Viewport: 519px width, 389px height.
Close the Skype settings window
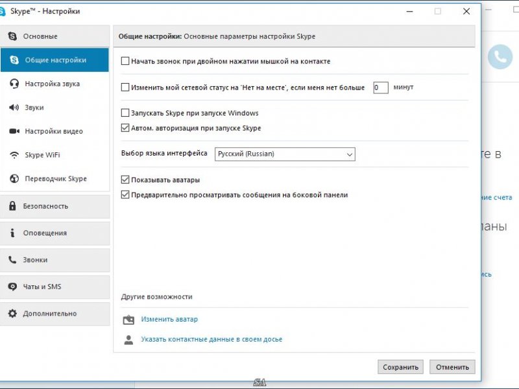point(466,11)
